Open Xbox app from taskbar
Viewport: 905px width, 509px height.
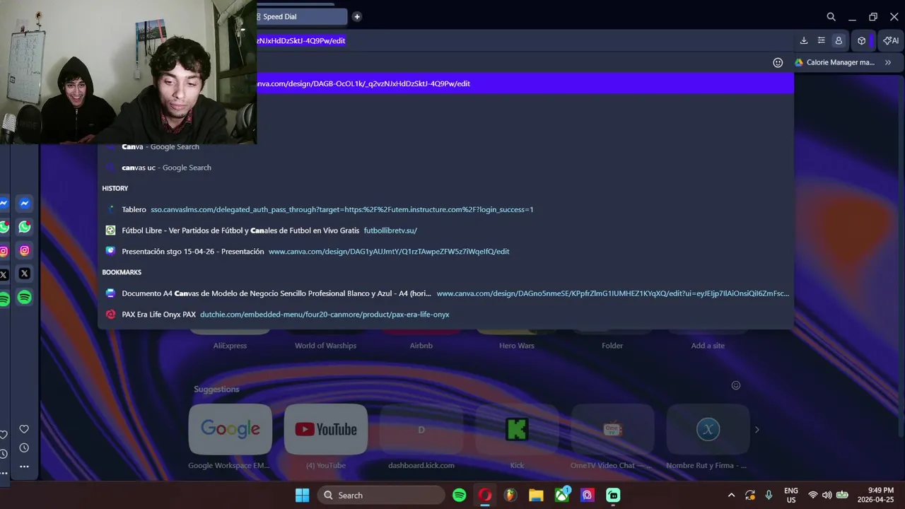tap(562, 496)
